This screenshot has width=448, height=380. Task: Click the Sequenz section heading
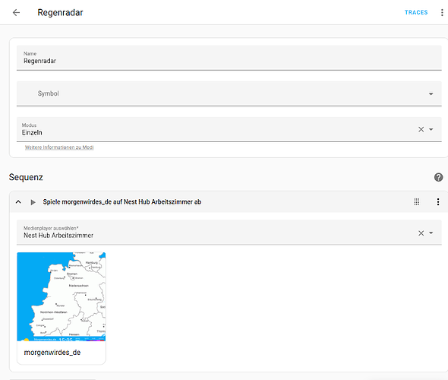click(26, 177)
